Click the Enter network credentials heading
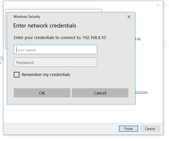This screenshot has width=169, height=141. [45, 26]
